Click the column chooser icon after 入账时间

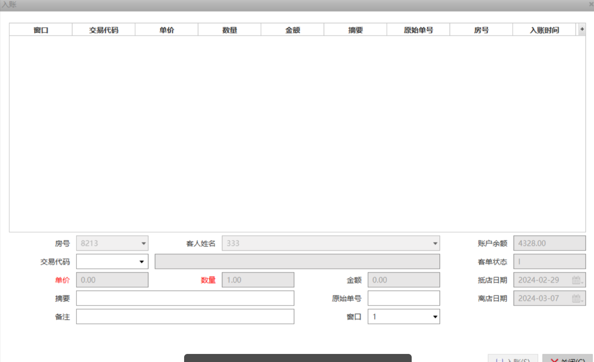coord(582,30)
